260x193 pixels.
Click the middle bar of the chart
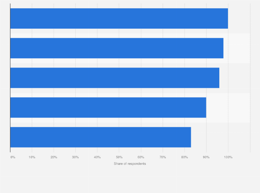pos(115,78)
